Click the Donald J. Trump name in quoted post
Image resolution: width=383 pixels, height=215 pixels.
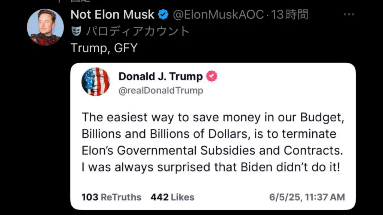click(160, 76)
